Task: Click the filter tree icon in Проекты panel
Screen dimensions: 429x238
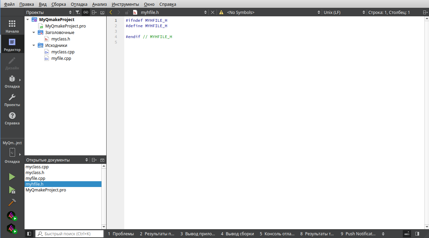Action: tap(78, 12)
